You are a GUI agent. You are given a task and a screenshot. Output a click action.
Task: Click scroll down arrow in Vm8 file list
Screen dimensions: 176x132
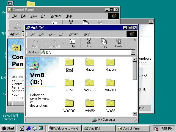(134, 114)
